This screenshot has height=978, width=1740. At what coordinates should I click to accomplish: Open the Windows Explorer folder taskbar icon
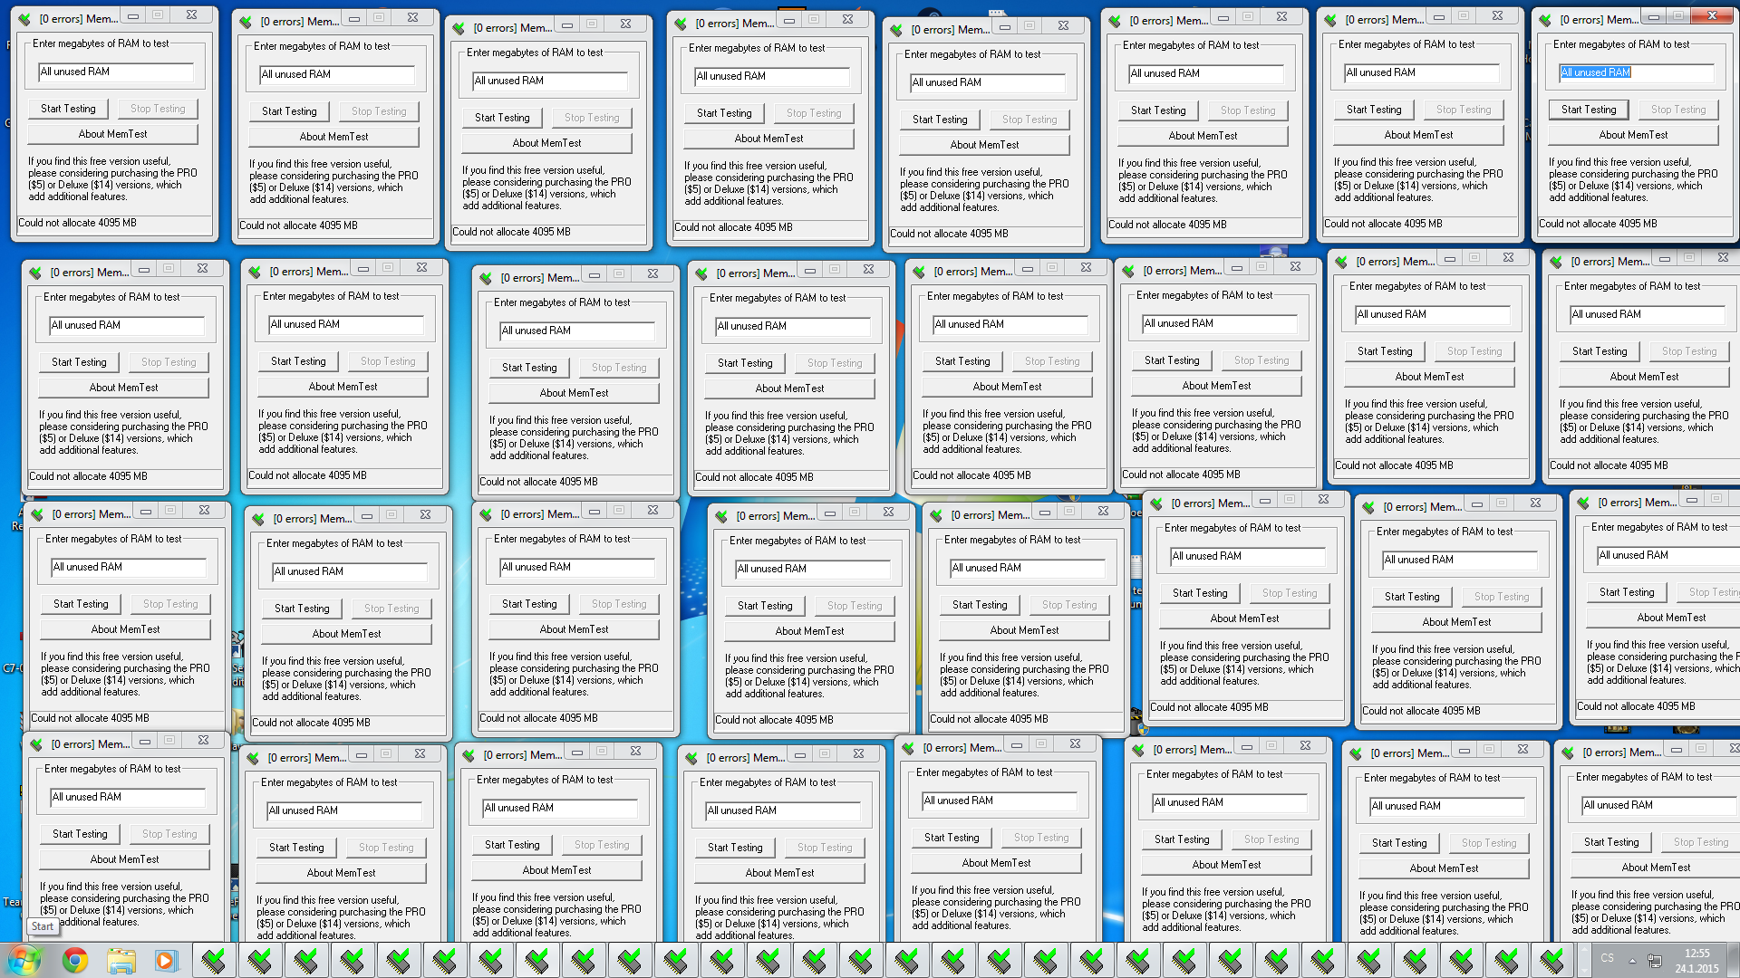coord(121,959)
